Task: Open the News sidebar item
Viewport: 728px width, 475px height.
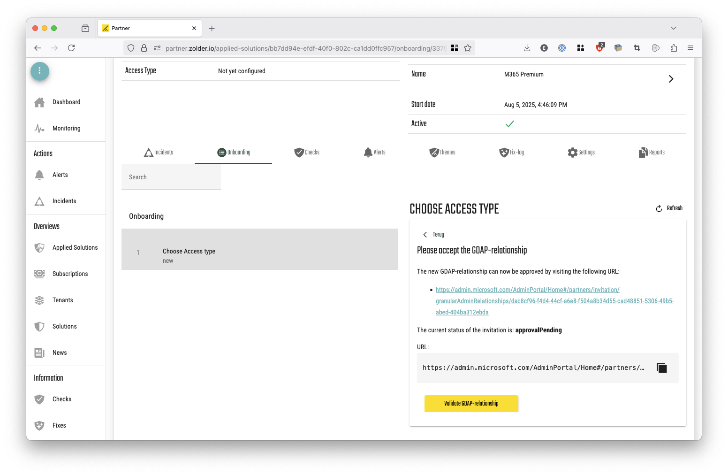Action: pyautogui.click(x=60, y=353)
